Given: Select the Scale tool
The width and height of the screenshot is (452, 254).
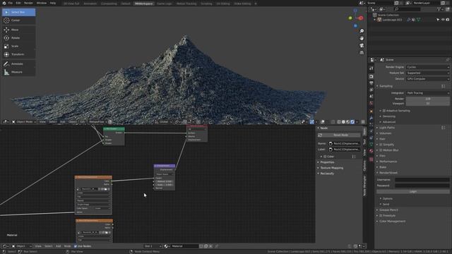Looking at the screenshot, I should pyautogui.click(x=19, y=46).
